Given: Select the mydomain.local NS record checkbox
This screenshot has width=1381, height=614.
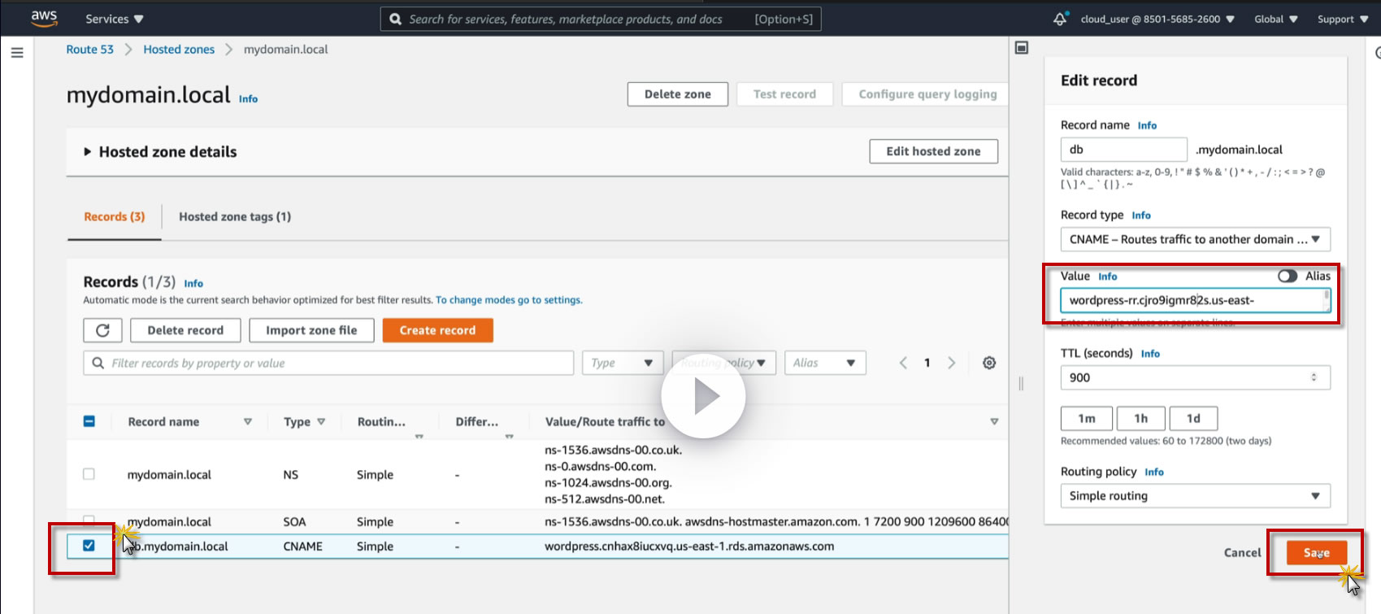Looking at the screenshot, I should pyautogui.click(x=89, y=474).
